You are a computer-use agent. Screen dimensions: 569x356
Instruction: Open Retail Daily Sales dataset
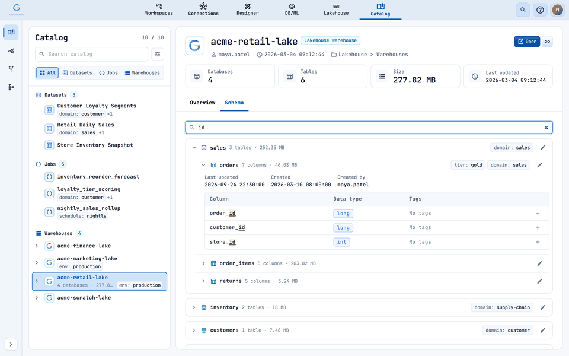(85, 125)
